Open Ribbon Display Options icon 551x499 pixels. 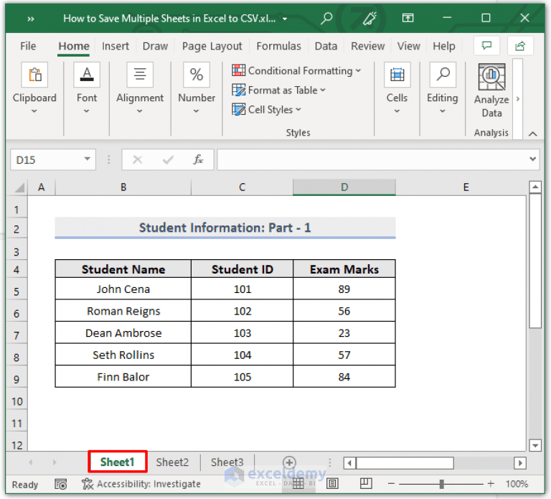click(408, 18)
